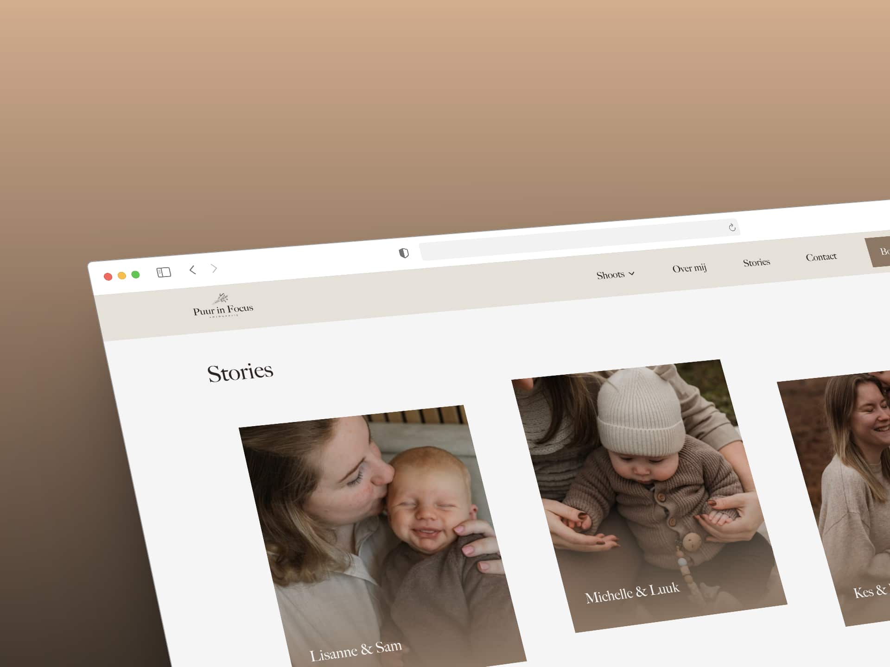This screenshot has height=667, width=890.
Task: Click the browser address bar
Action: pos(579,240)
